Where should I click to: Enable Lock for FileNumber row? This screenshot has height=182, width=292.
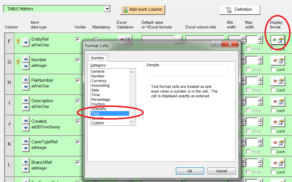coord(273,90)
